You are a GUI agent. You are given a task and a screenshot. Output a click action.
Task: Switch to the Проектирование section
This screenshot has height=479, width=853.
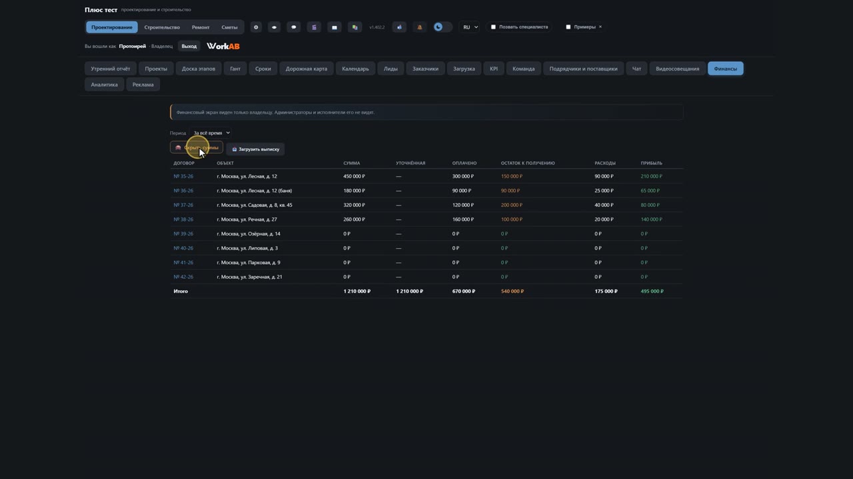point(112,27)
